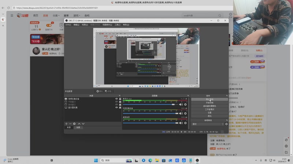
Task: Open the transition properties gear in 转场特效
Action: click(x=226, y=124)
